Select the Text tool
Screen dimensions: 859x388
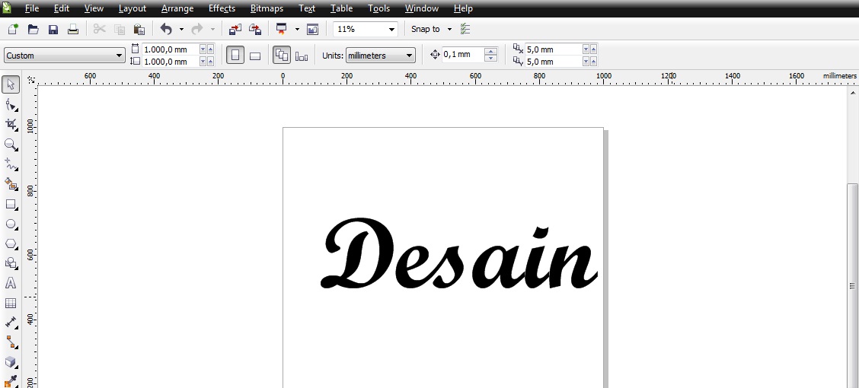(x=11, y=283)
